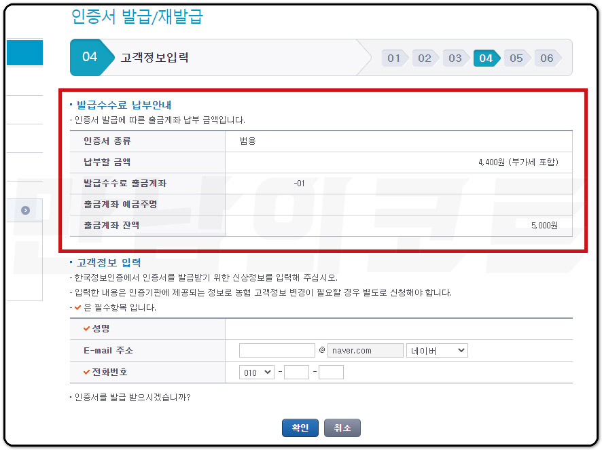This screenshot has height=450, width=602.
Task: Select the step 02 indicator
Action: [425, 58]
